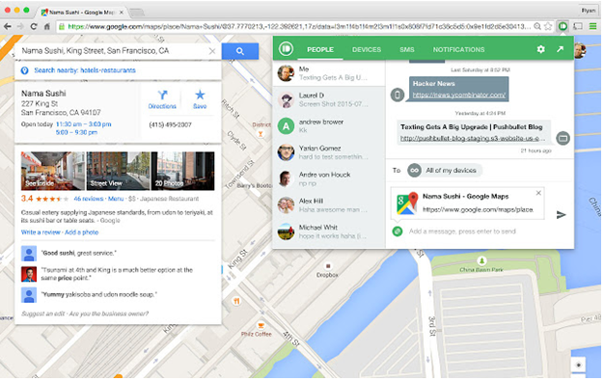This screenshot has height=381, width=604.
Task: Click 'Add a photo' link
Action: [81, 232]
